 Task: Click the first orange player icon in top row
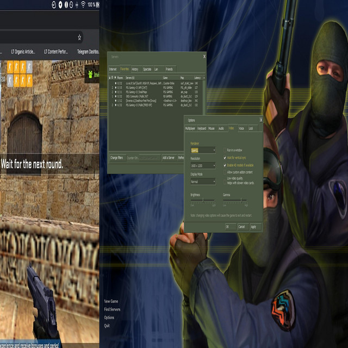(10, 67)
